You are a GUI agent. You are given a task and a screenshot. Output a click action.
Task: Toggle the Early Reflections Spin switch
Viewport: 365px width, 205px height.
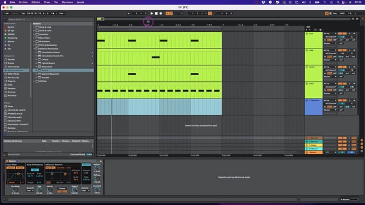35,170
